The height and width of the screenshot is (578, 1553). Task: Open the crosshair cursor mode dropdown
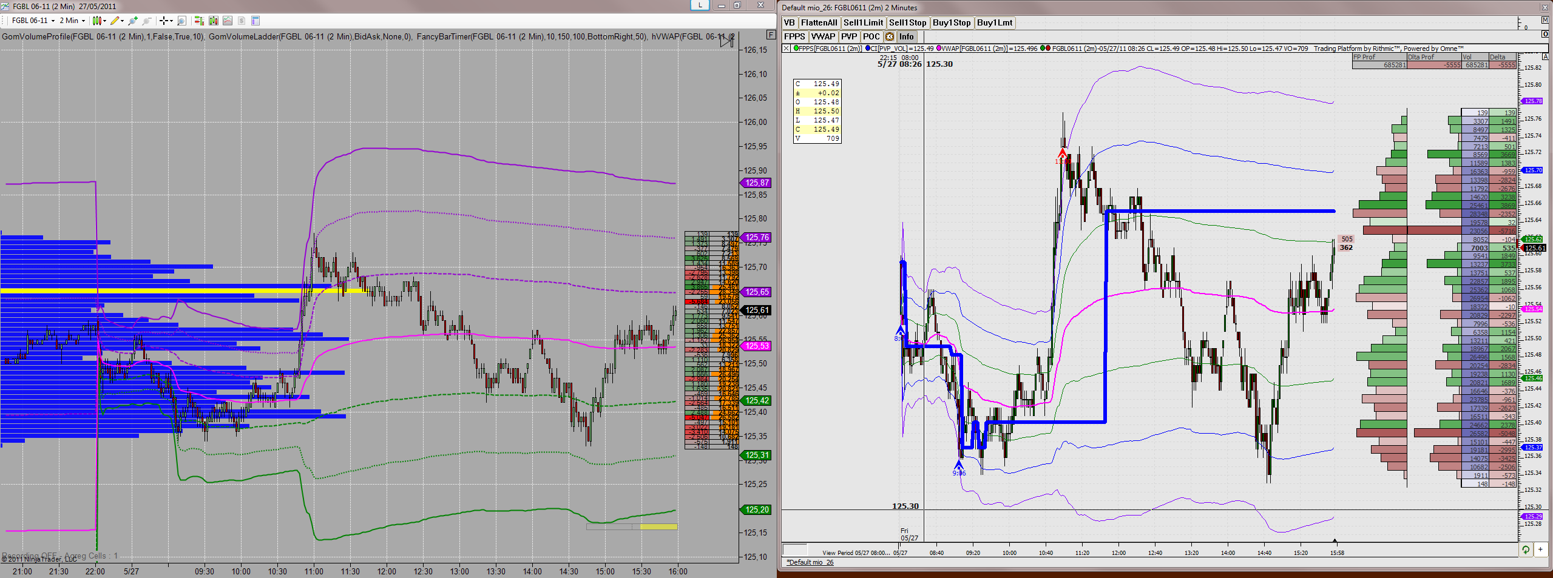coord(166,21)
